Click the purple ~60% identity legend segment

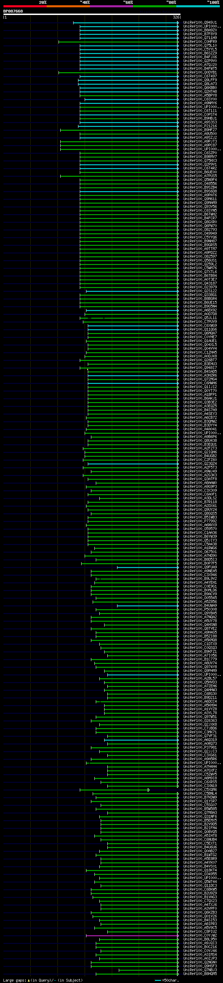pyautogui.click(x=112, y=6)
